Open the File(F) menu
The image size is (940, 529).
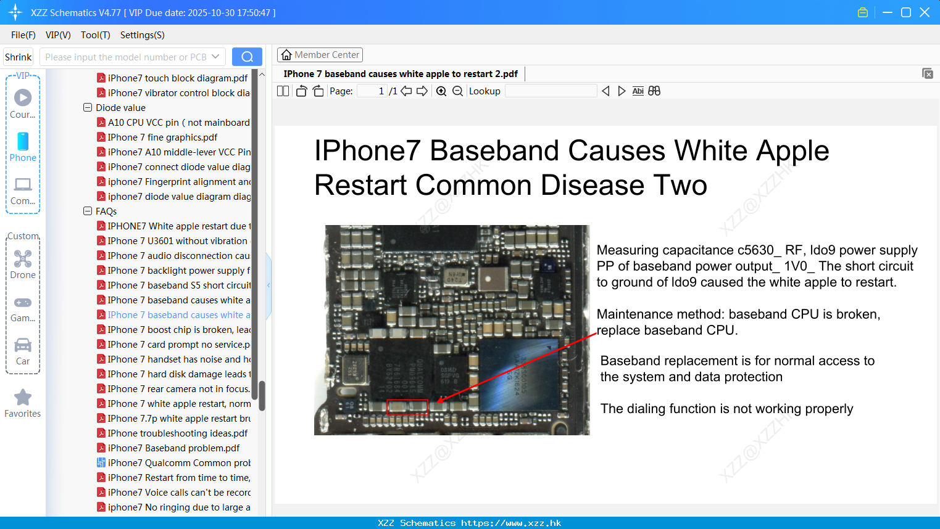click(23, 35)
